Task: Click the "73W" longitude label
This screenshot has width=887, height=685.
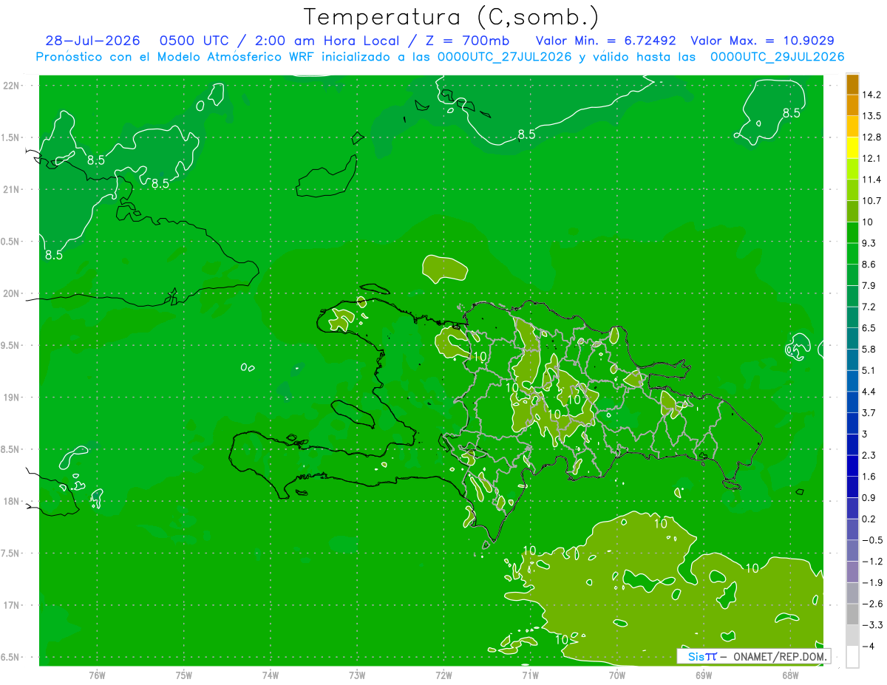Action: point(357,675)
